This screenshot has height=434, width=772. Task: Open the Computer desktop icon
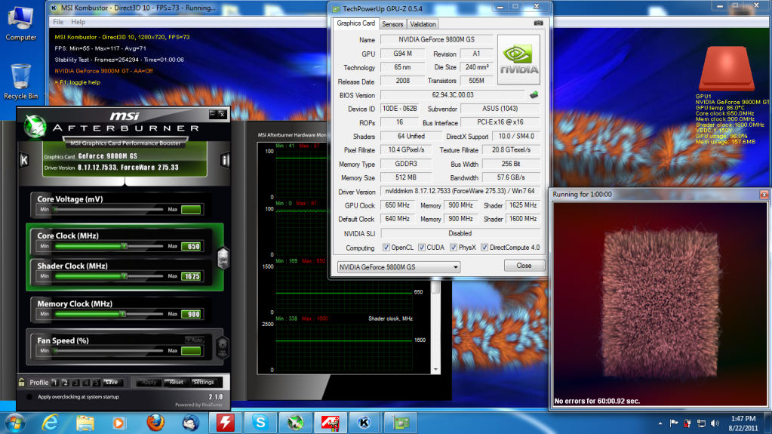click(x=20, y=24)
